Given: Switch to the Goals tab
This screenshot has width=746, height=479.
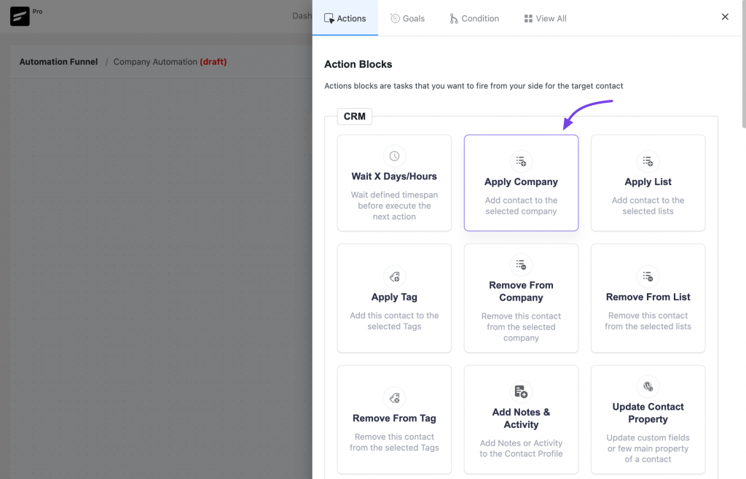Looking at the screenshot, I should (407, 18).
